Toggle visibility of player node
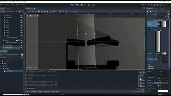The image size is (171, 96). click(21, 40)
